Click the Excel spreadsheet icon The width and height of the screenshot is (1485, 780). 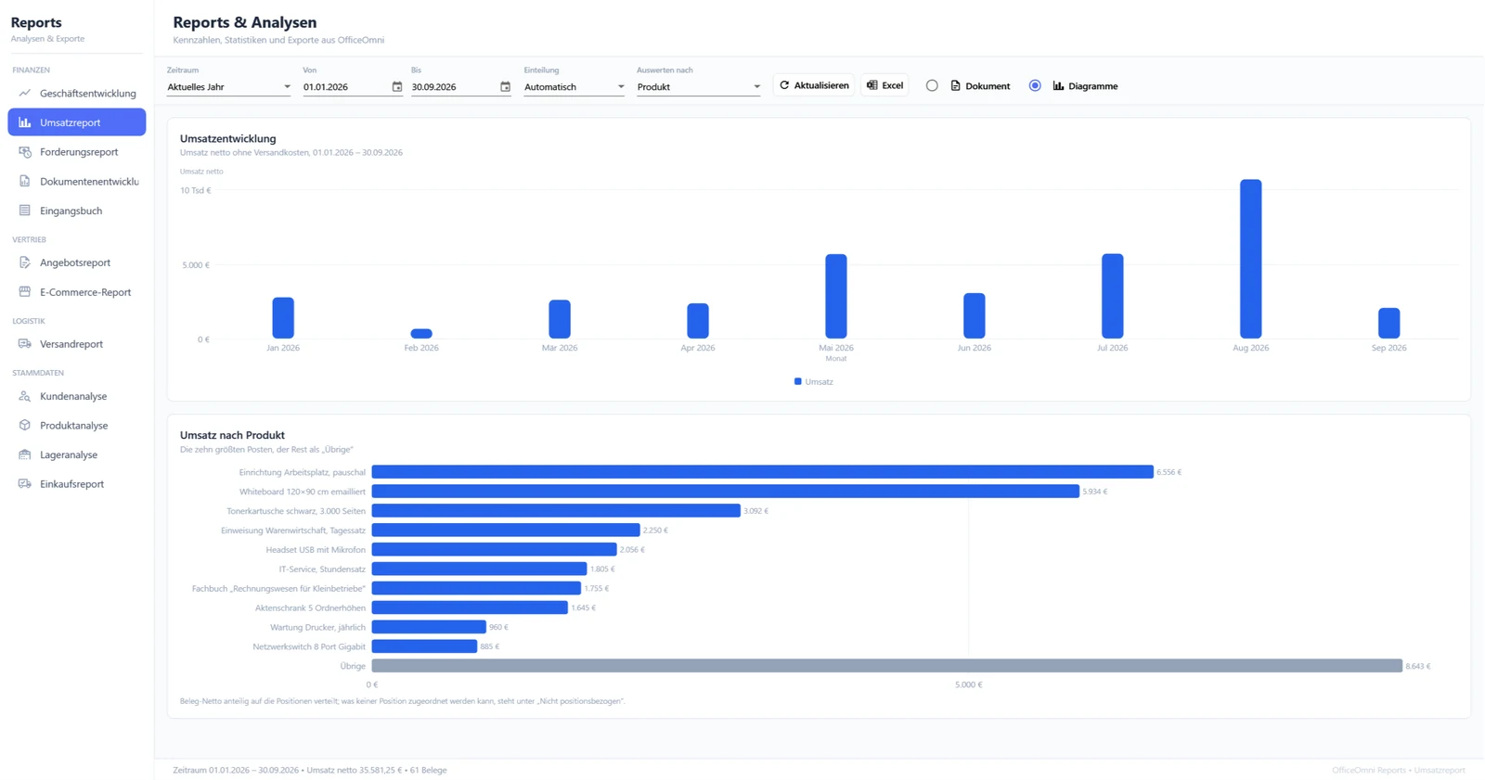tap(872, 85)
